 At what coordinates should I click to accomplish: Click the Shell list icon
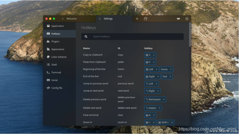pyautogui.click(x=48, y=65)
